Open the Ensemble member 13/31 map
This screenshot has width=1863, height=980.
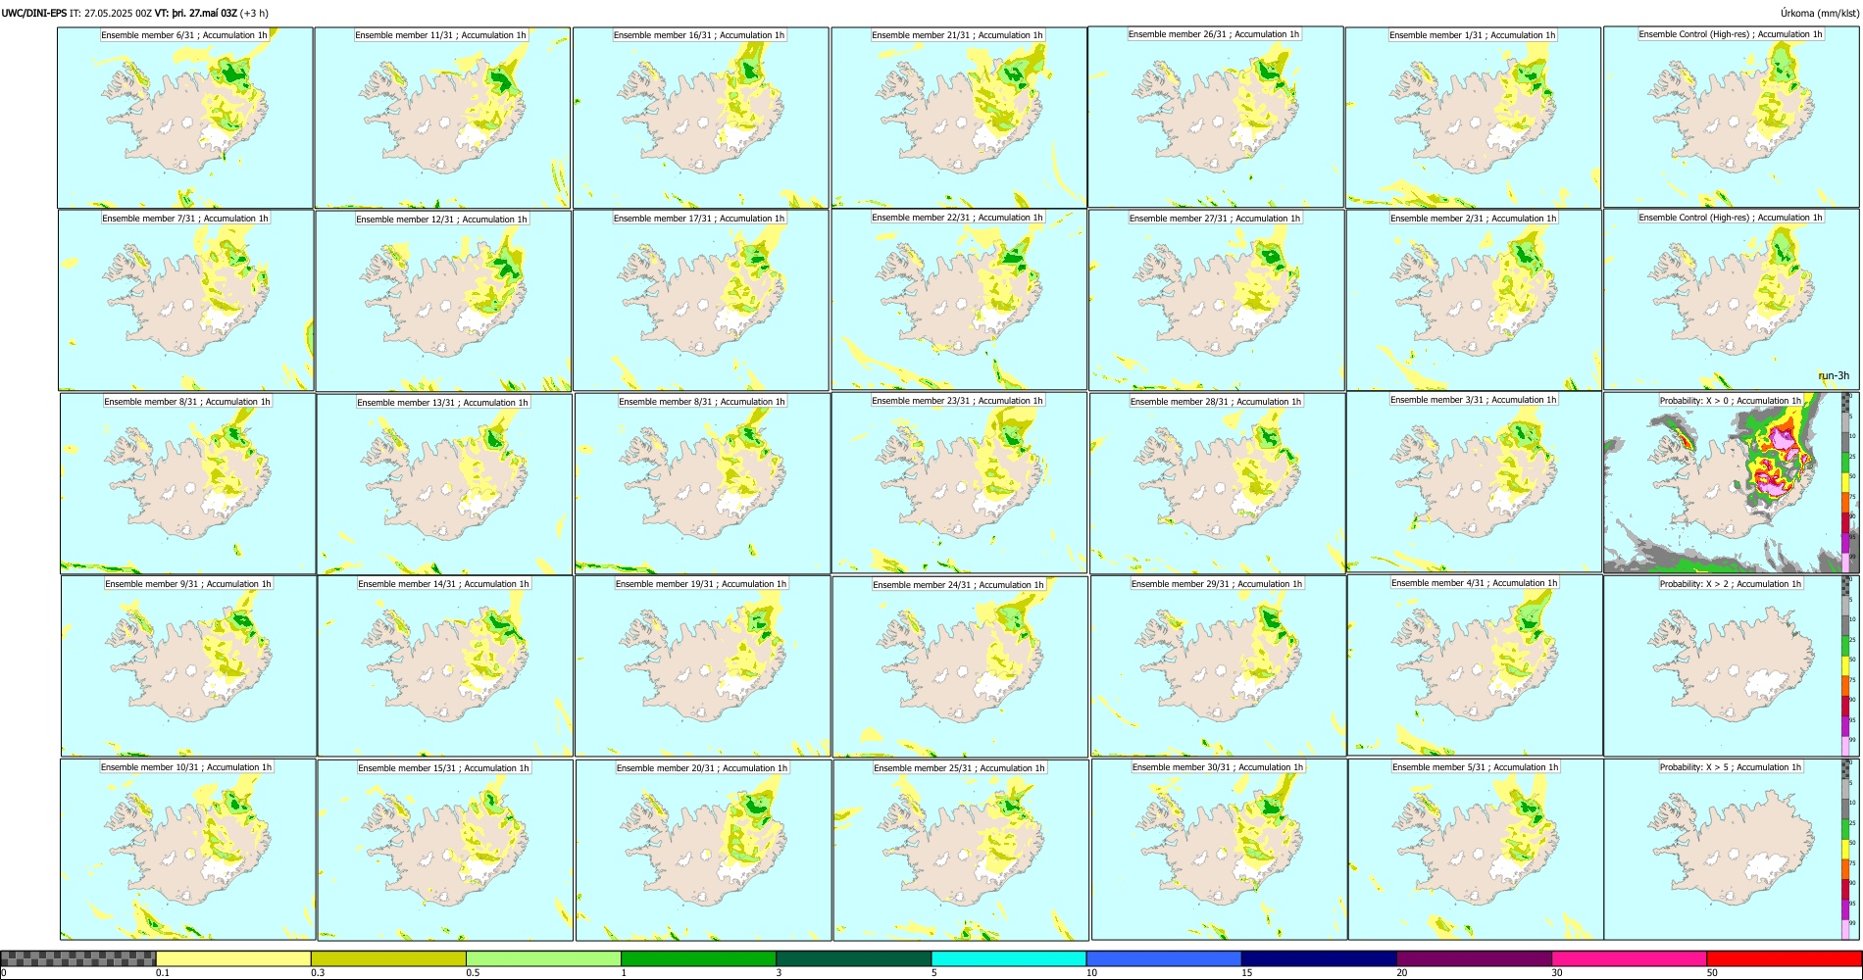point(444,484)
